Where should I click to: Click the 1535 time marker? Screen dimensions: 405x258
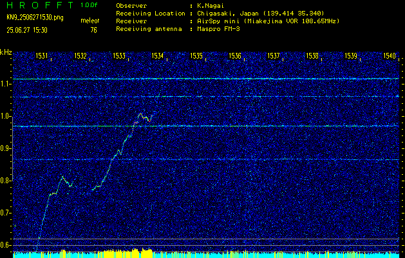point(196,55)
